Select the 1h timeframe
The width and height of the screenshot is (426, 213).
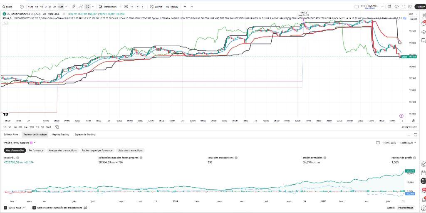tap(37, 7)
